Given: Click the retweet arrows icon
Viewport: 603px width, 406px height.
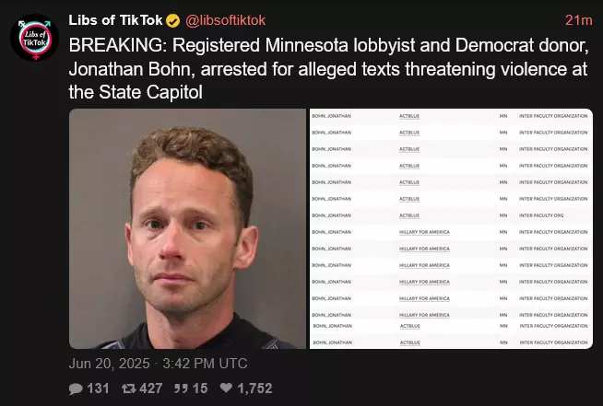Looking at the screenshot, I should [129, 389].
